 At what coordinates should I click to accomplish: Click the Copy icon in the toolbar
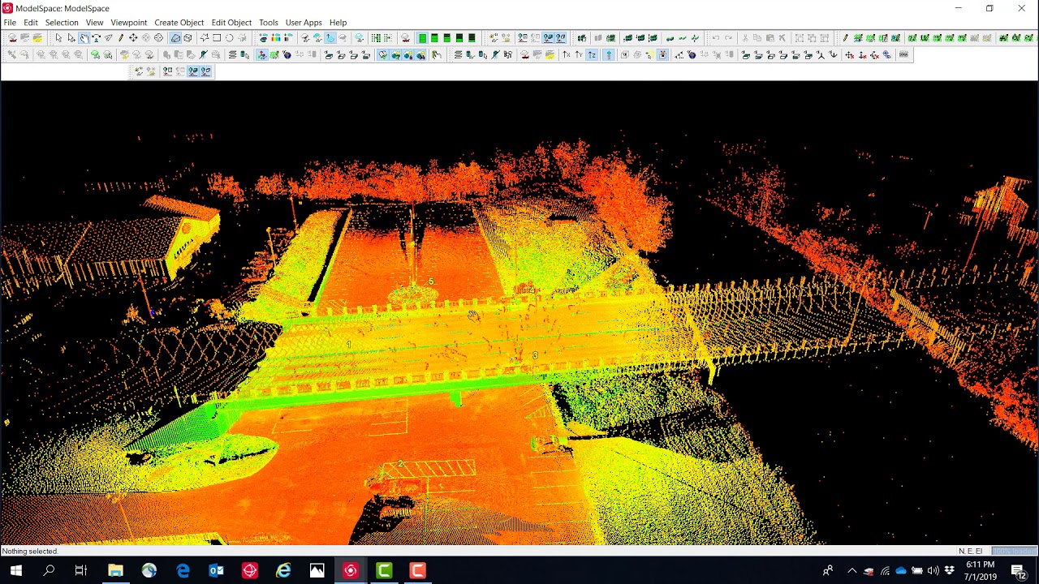coord(757,38)
